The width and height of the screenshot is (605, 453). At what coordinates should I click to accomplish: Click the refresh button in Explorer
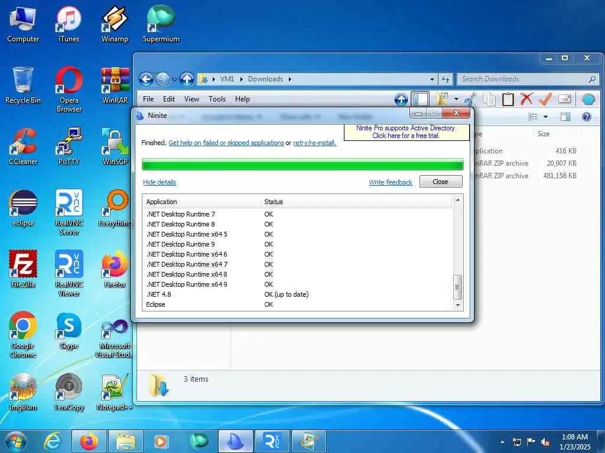click(x=445, y=80)
